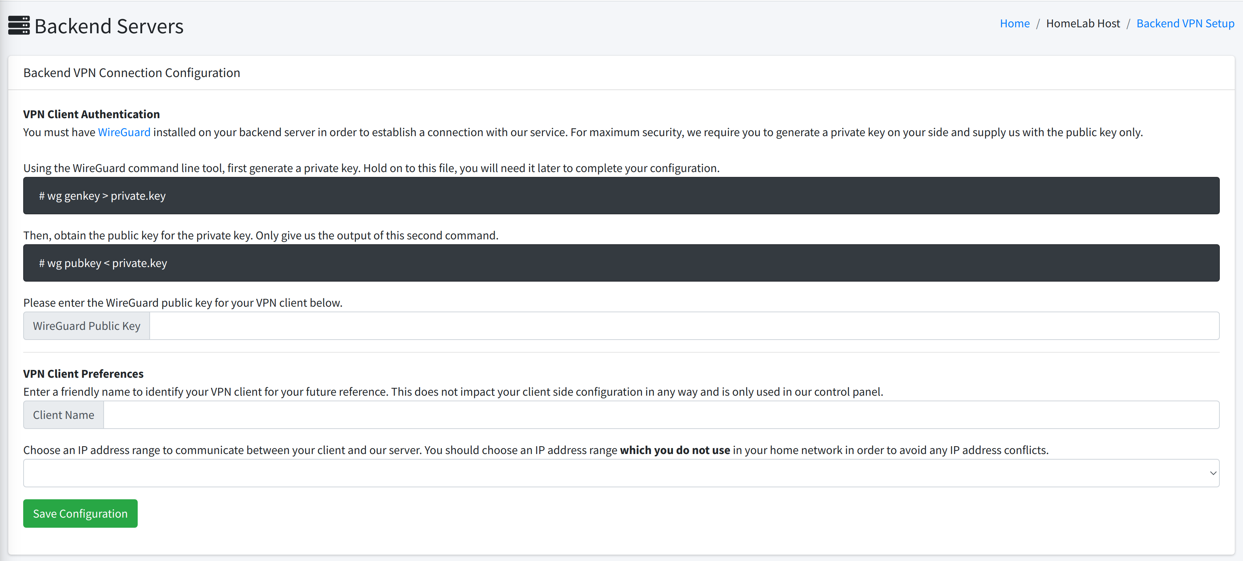Click the Backend VPN Setup breadcrumb link
This screenshot has height=561, width=1243.
(1186, 23)
